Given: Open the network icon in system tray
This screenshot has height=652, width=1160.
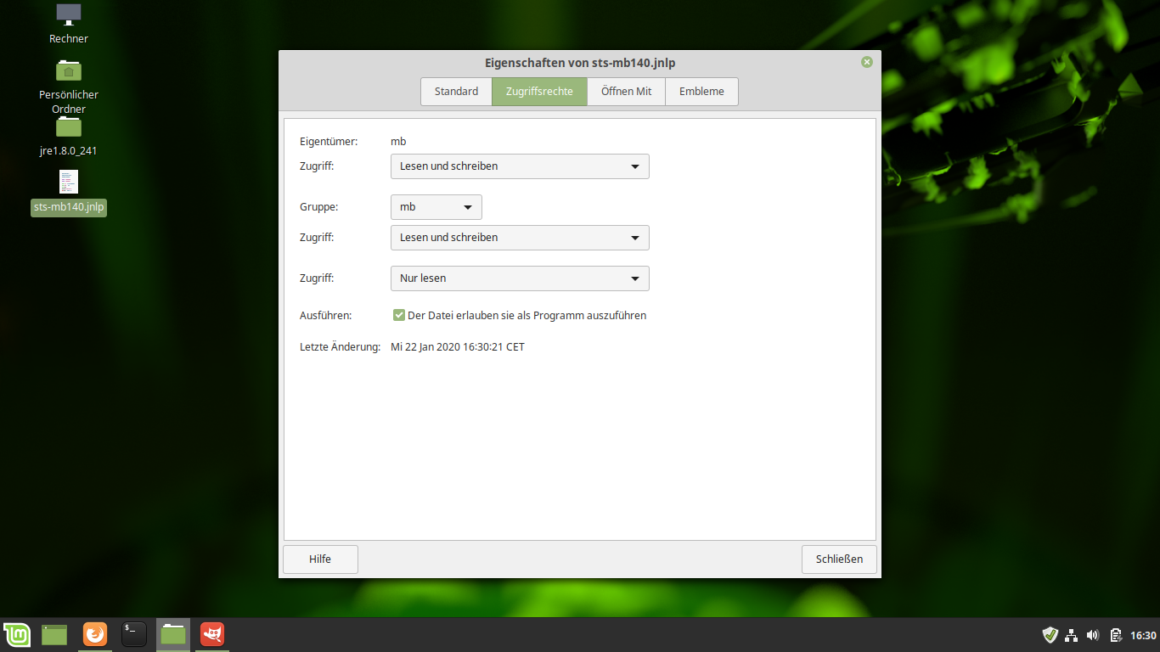Looking at the screenshot, I should coord(1072,635).
